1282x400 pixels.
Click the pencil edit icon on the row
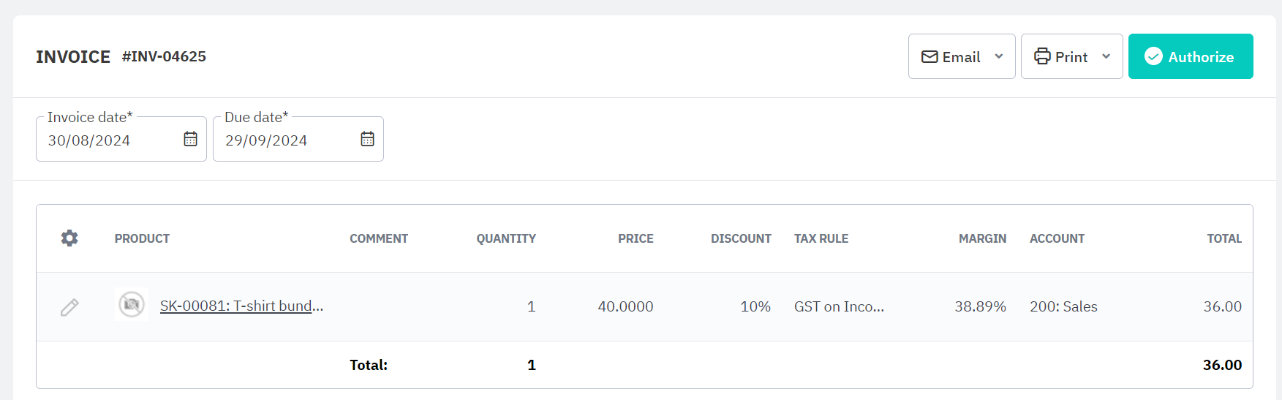pos(69,307)
